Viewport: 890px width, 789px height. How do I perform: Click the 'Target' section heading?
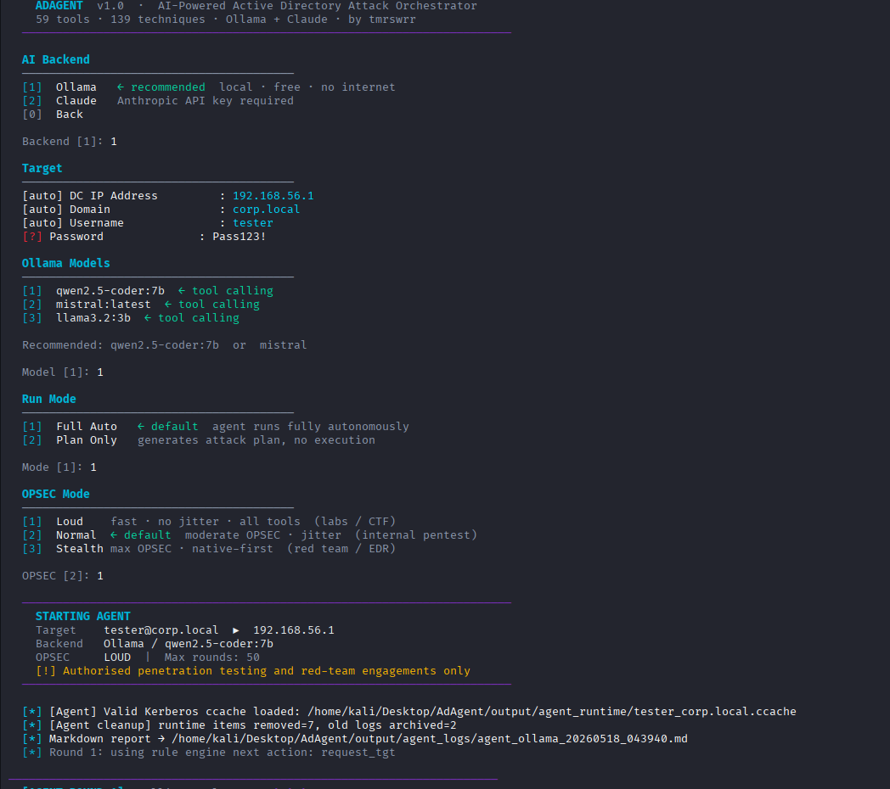pyautogui.click(x=42, y=169)
